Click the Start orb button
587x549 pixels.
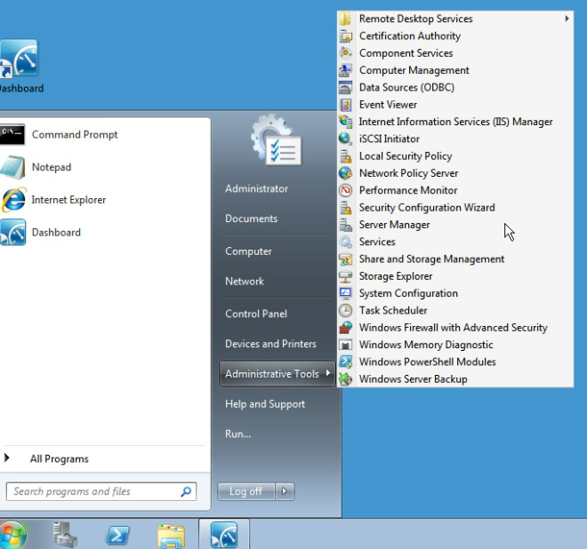pyautogui.click(x=12, y=536)
